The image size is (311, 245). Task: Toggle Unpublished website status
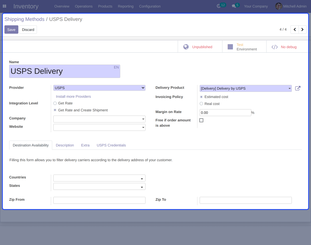point(200,47)
